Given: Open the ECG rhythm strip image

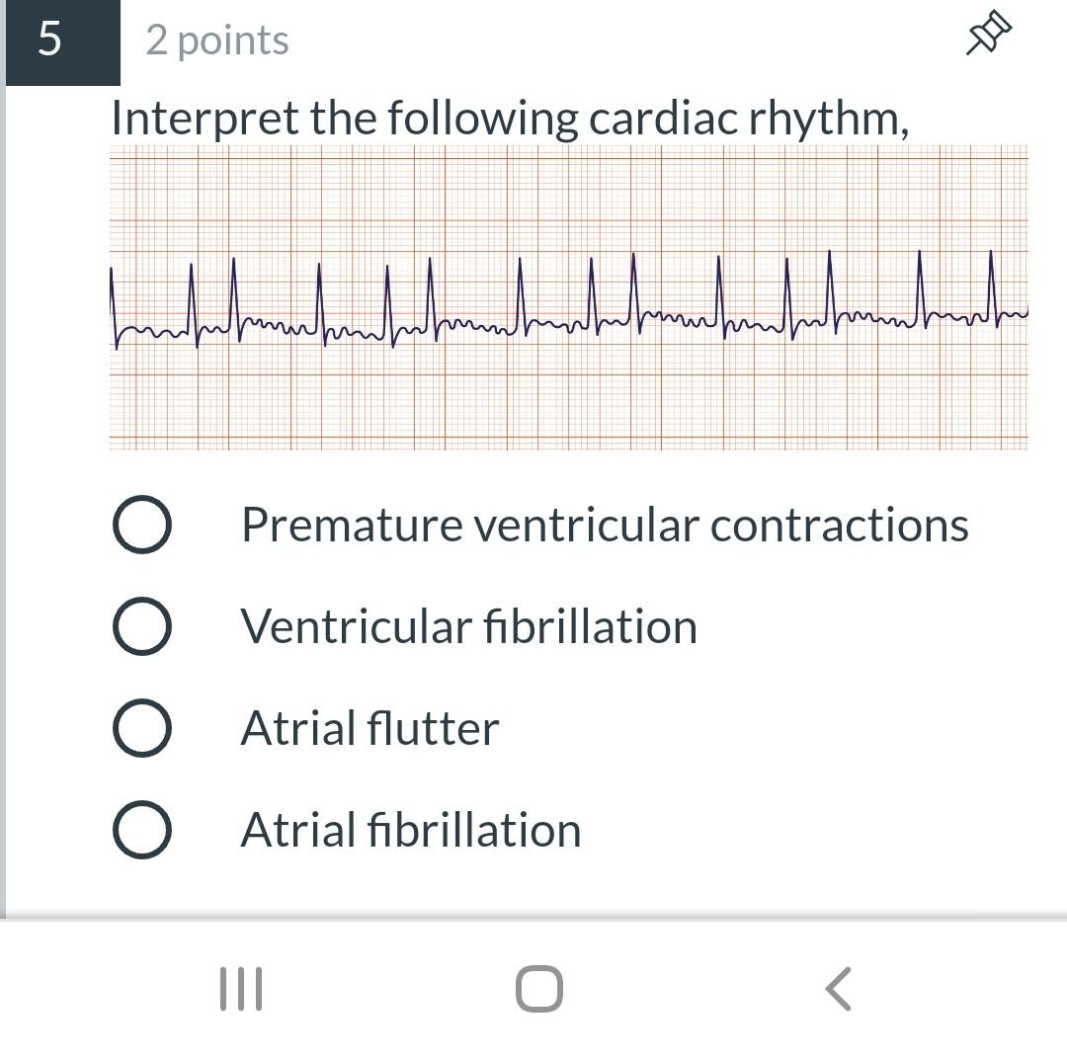Looking at the screenshot, I should [568, 297].
